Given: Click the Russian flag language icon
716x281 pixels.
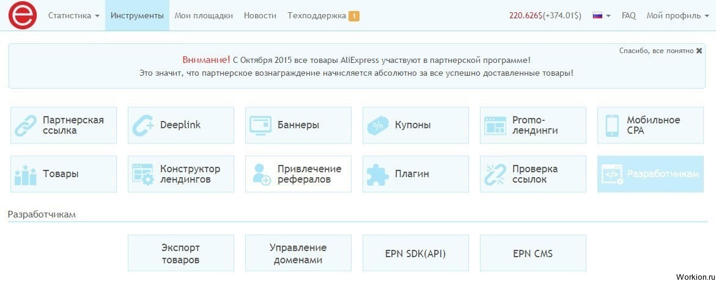Looking at the screenshot, I should [x=597, y=15].
